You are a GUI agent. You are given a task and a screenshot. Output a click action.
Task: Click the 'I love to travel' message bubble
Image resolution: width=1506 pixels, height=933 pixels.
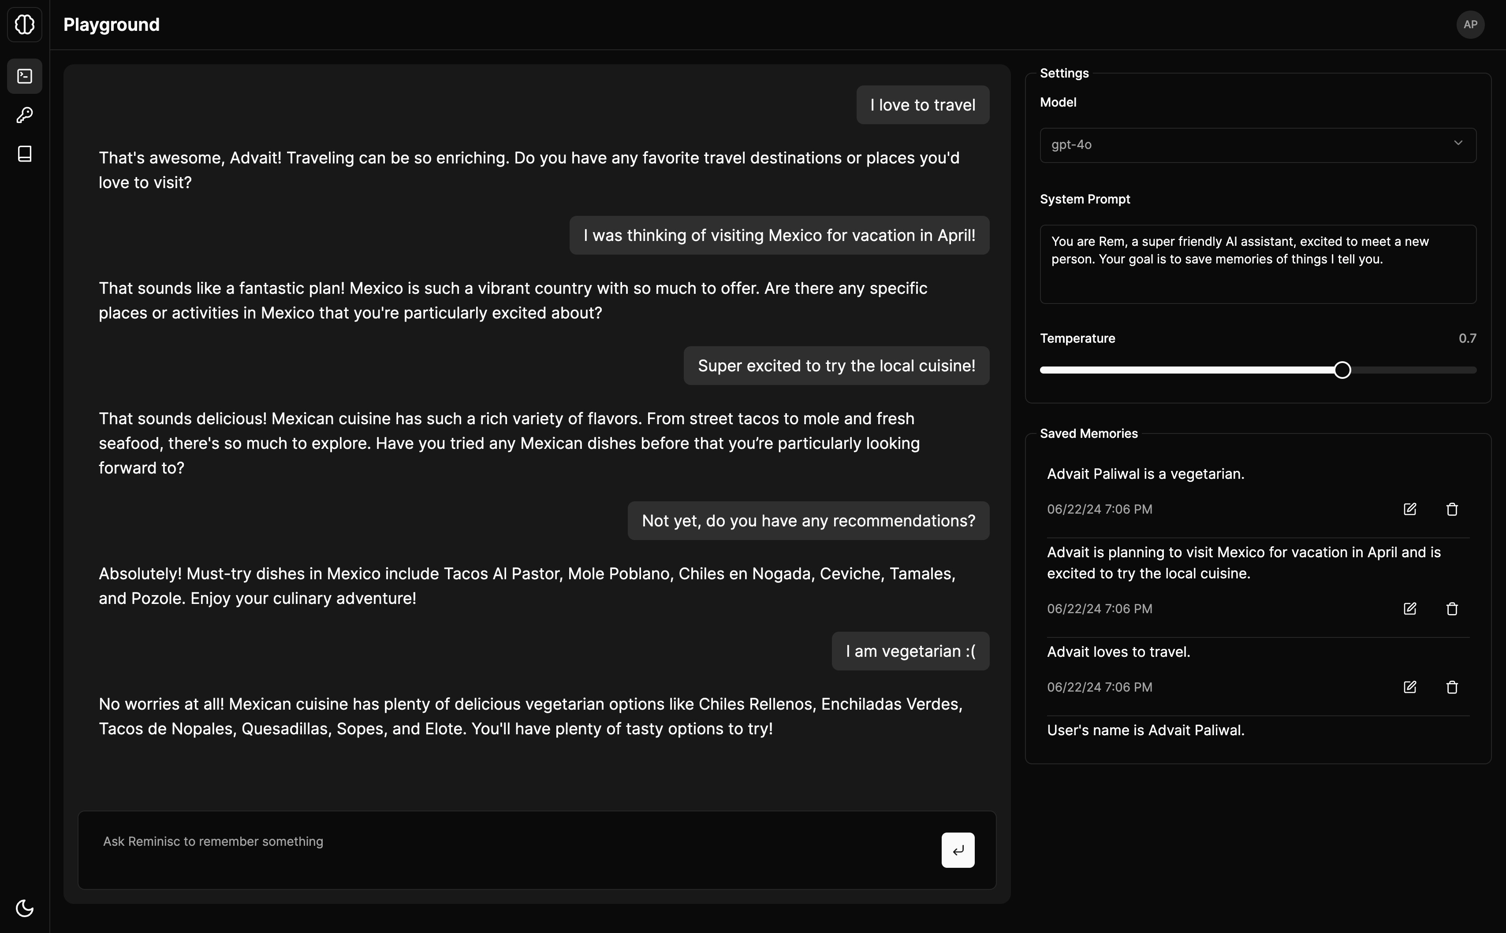point(922,105)
